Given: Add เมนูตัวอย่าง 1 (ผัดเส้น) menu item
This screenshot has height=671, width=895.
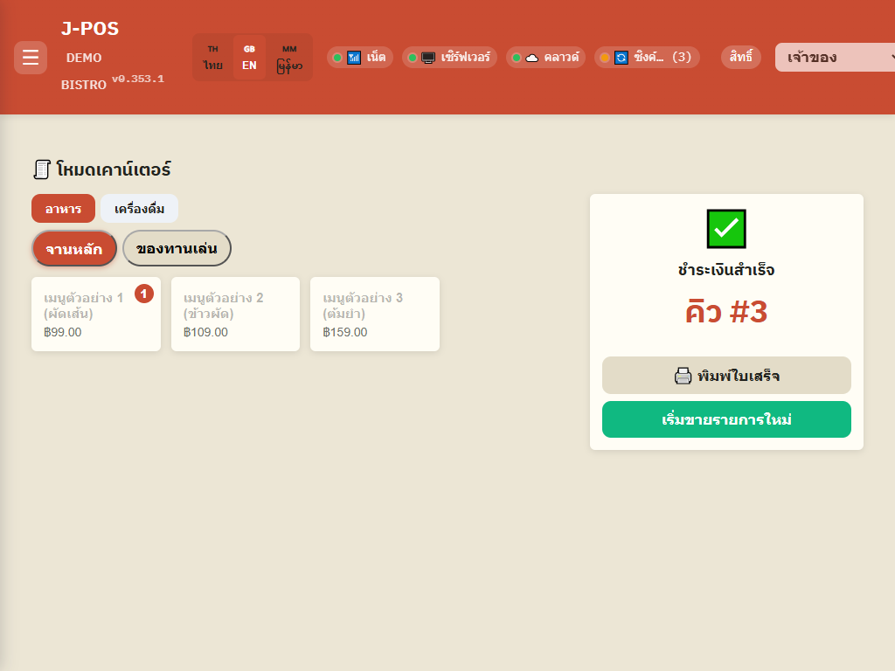Looking at the screenshot, I should [96, 314].
